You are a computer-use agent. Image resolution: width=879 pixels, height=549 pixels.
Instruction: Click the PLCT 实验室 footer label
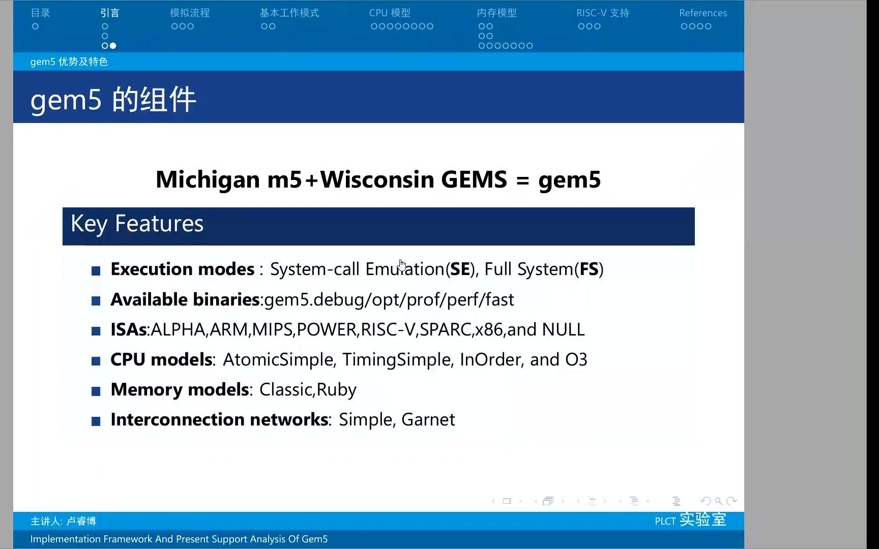point(690,520)
